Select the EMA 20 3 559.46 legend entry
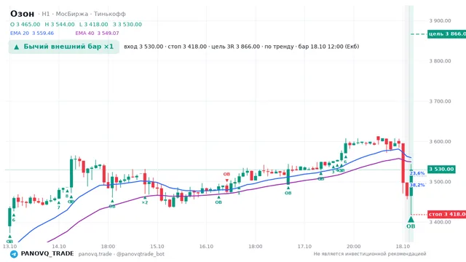This screenshot has width=466, height=262. coord(32,33)
